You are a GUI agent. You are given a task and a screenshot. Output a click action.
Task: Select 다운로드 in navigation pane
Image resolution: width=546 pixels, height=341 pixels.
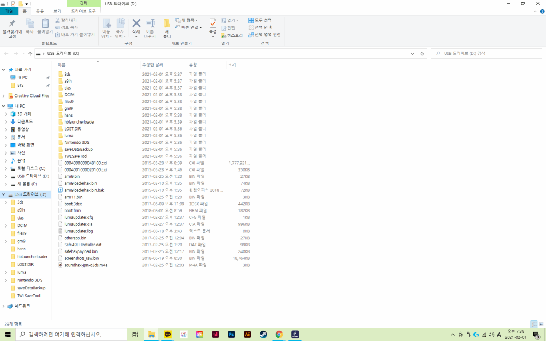coord(25,122)
